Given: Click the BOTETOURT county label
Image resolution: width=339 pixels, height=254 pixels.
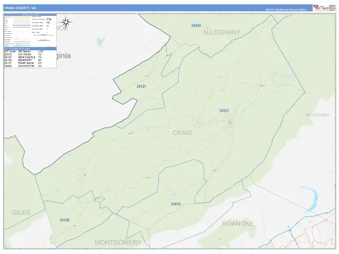Looking at the screenshot, I should (x=318, y=115).
